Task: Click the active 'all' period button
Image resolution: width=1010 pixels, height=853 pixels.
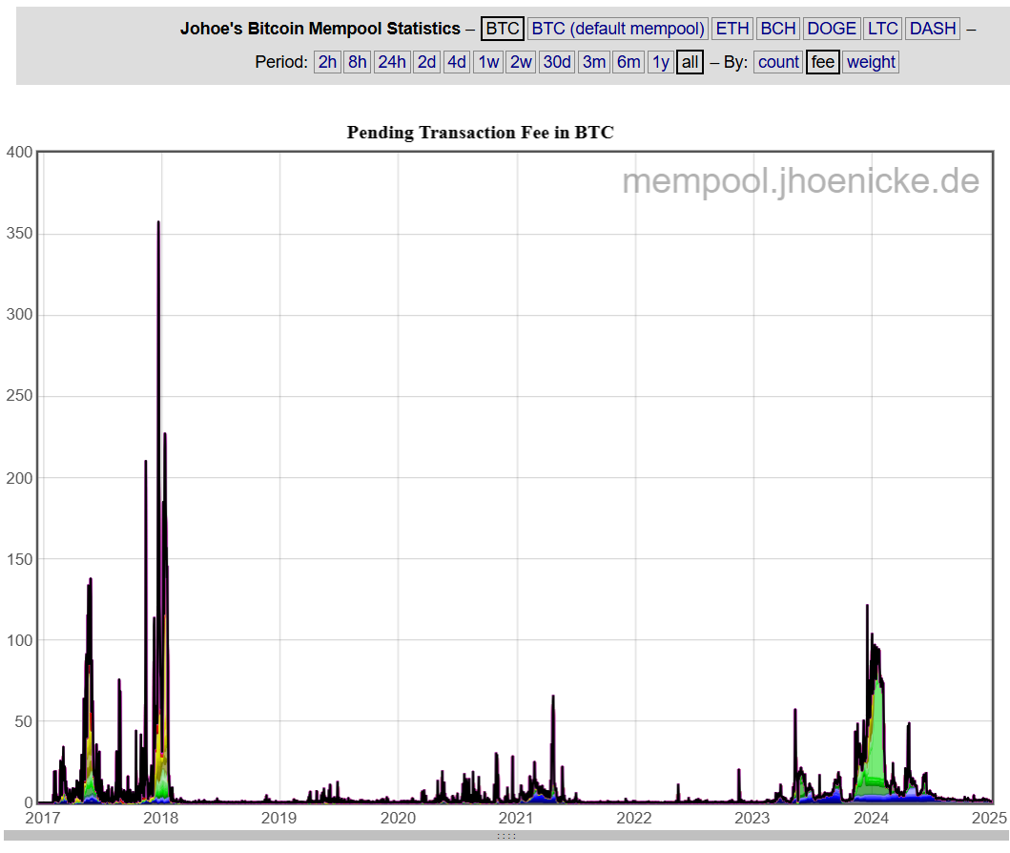Action: 690,62
